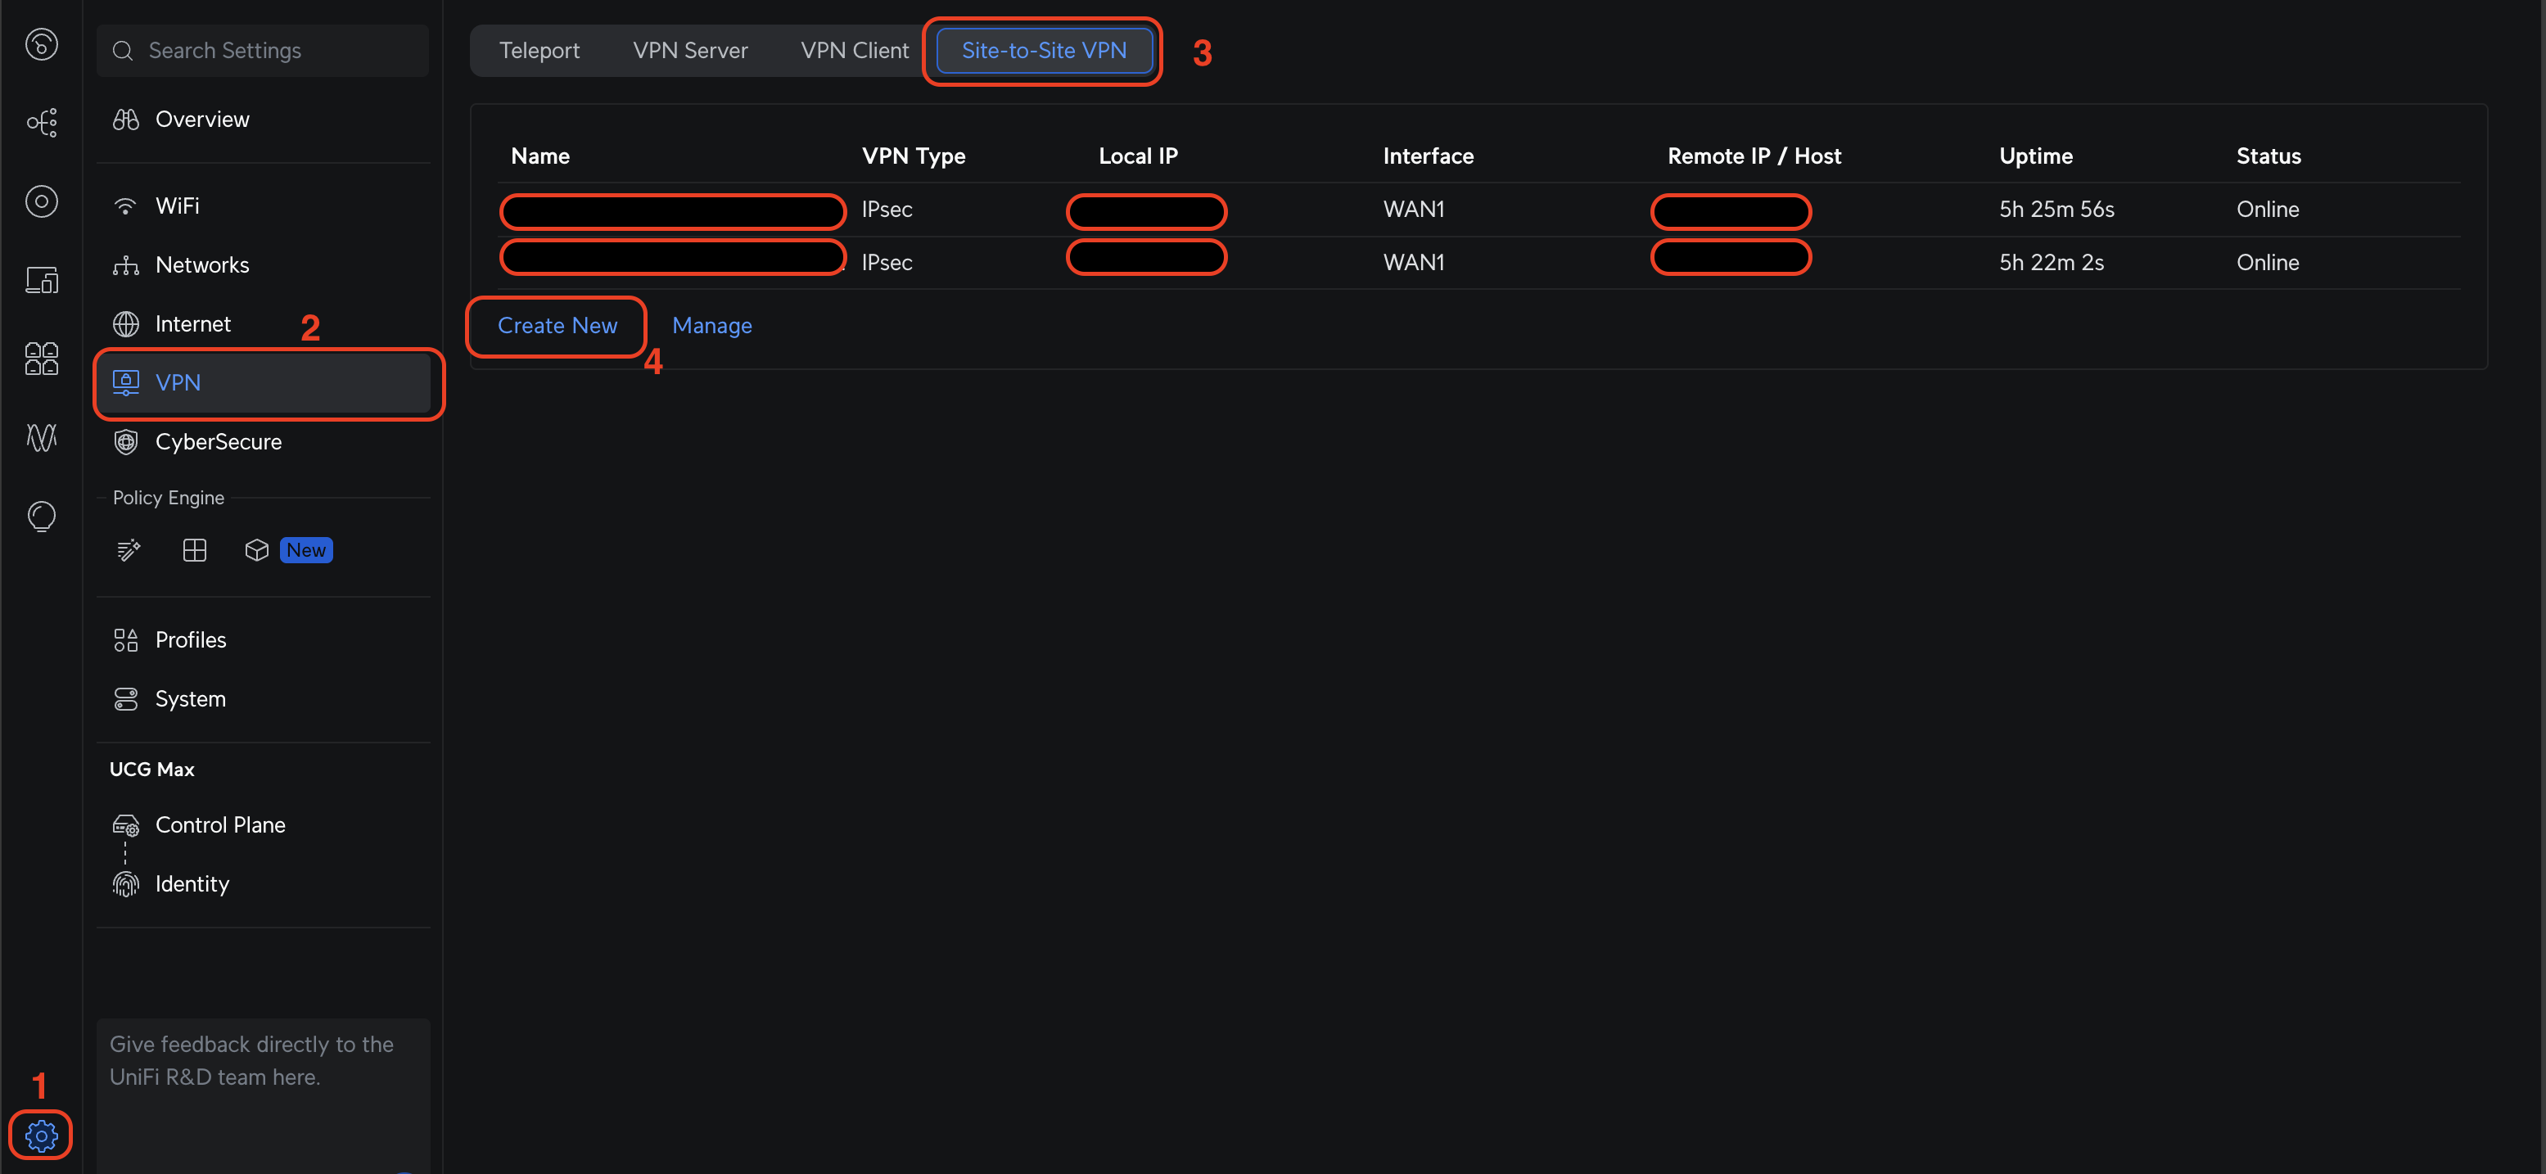The height and width of the screenshot is (1174, 2546).
Task: Click Create New site-to-site VPN
Action: click(557, 325)
